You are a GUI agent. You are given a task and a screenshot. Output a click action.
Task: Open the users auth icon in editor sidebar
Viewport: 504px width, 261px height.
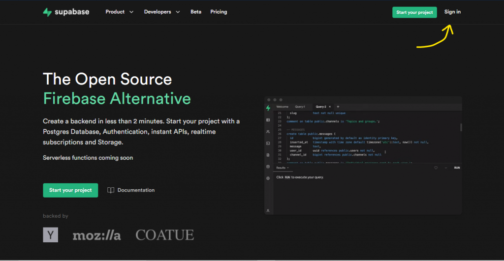pyautogui.click(x=268, y=132)
